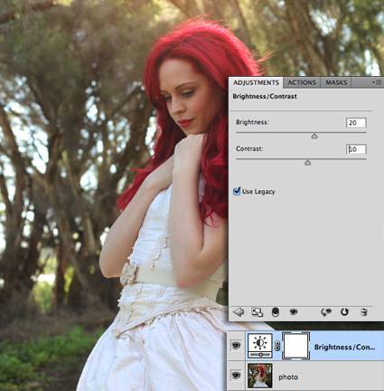Select the white layer mask thumbnail
The height and width of the screenshot is (391, 384).
point(296,346)
